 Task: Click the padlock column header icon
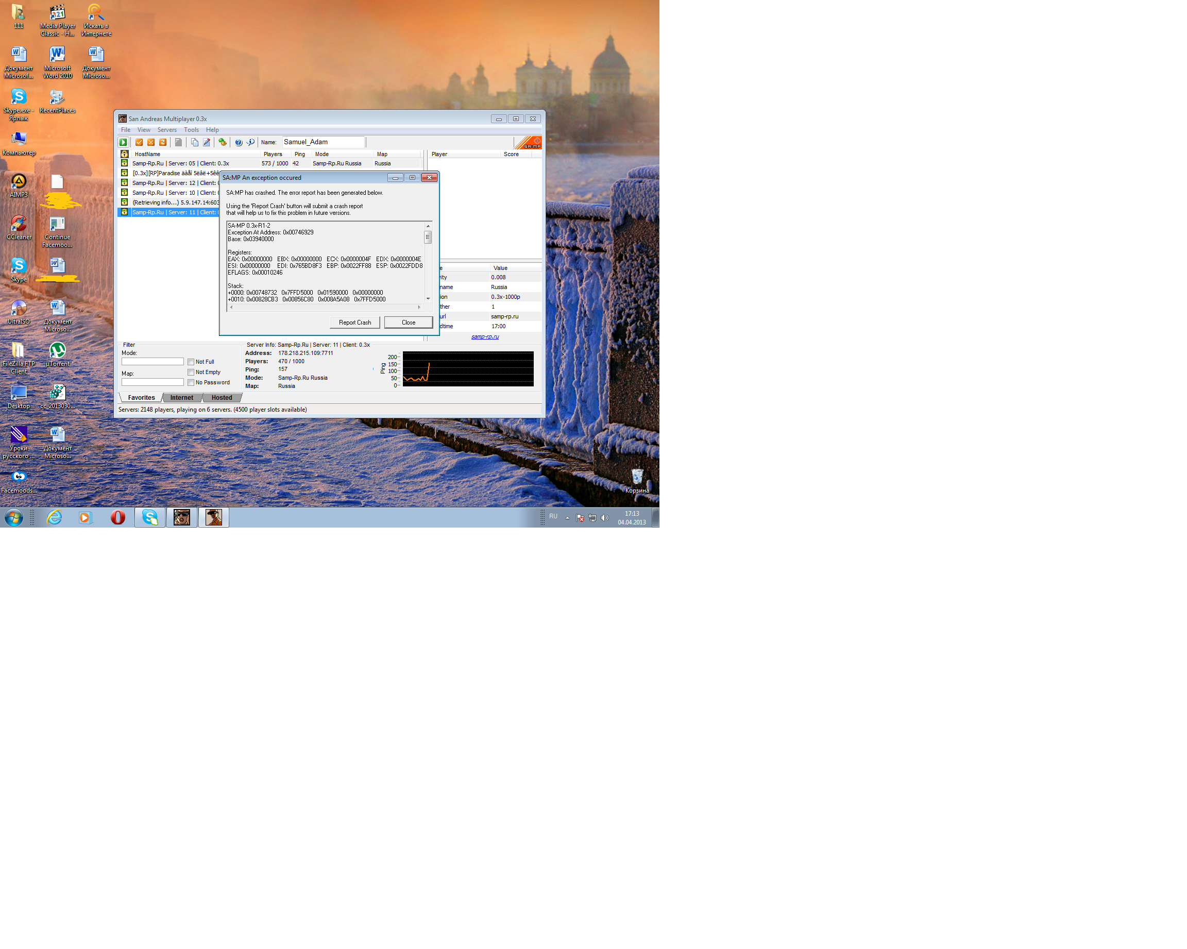125,154
